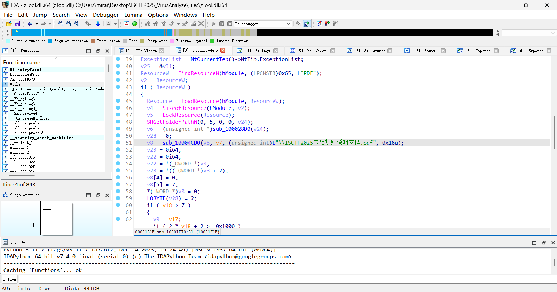557x292 pixels.
Task: Switch to the IDA View-A tab
Action: click(x=141, y=51)
